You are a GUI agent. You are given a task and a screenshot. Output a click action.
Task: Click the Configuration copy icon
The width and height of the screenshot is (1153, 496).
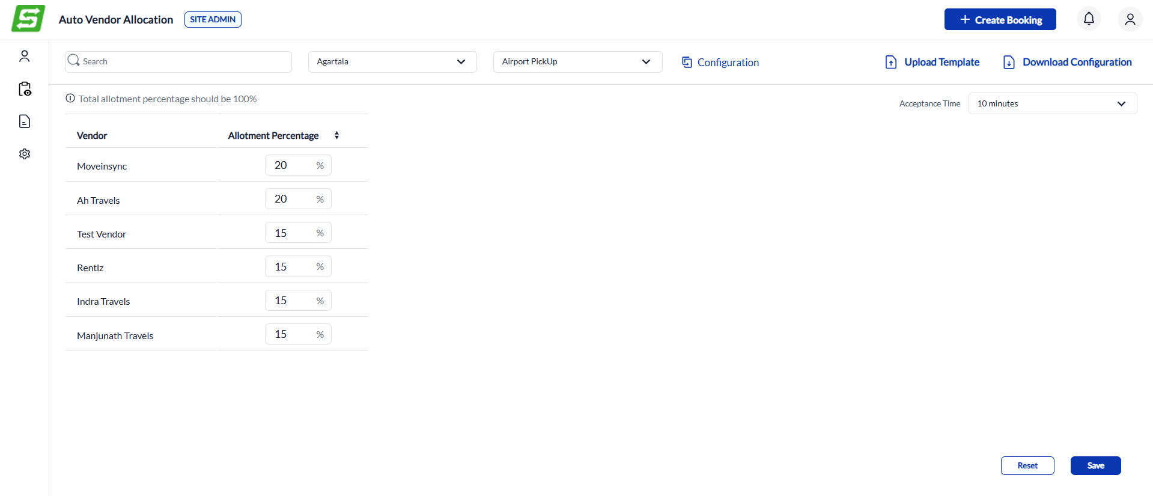point(687,62)
